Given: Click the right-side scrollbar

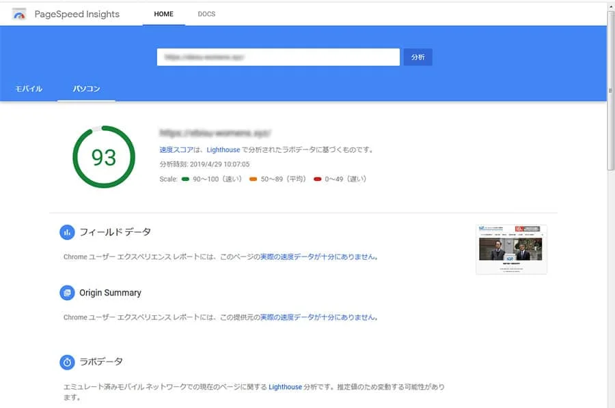Looking at the screenshot, I should (x=608, y=89).
